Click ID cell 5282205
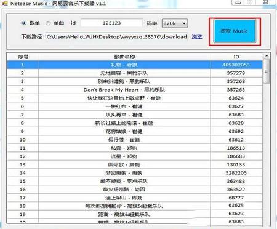This screenshot has height=229, width=277. tap(236, 173)
